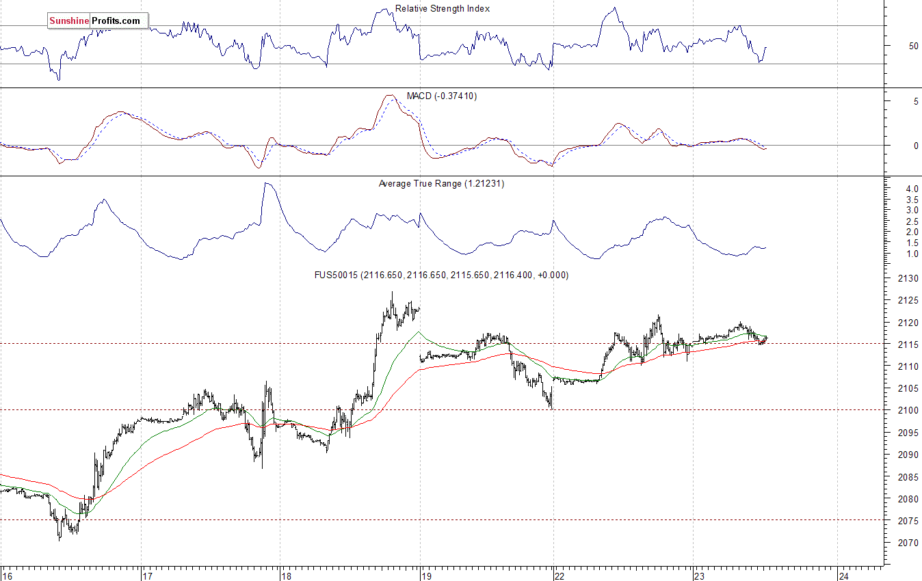Click date label 19 on time axis
This screenshot has width=922, height=581.
tap(425, 575)
